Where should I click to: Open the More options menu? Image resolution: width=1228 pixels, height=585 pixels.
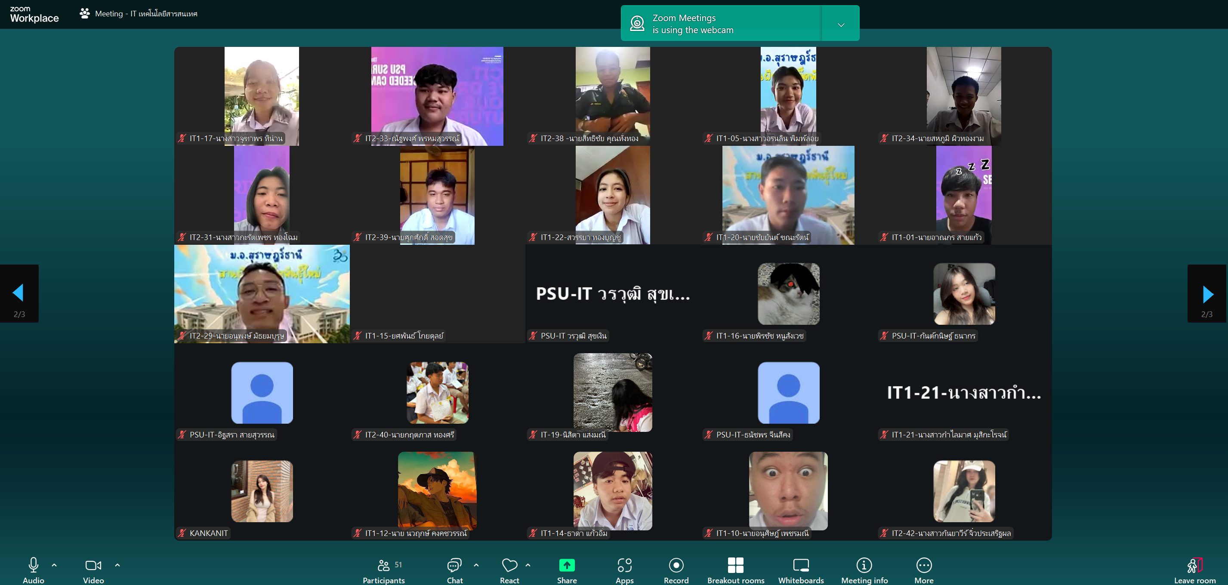pyautogui.click(x=924, y=565)
